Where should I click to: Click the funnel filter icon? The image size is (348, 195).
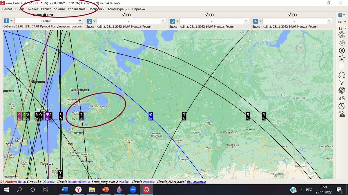click(341, 82)
